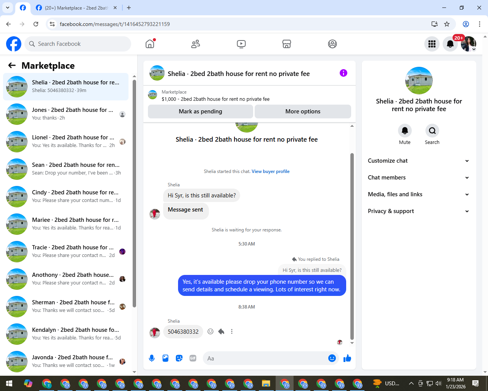Show hidden system tray icons chevron
Viewport: 488px width, 391px height.
[x=411, y=383]
